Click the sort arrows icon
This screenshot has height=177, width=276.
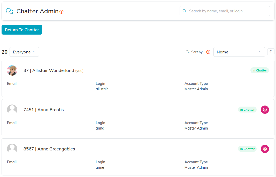click(188, 52)
